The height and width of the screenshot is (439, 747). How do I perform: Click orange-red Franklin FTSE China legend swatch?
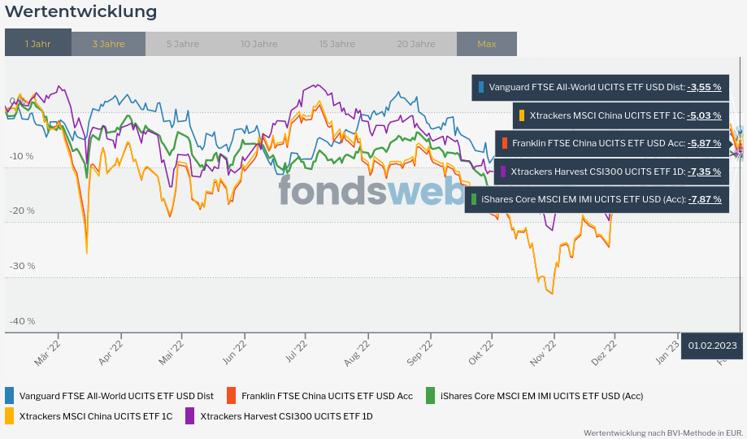232,396
